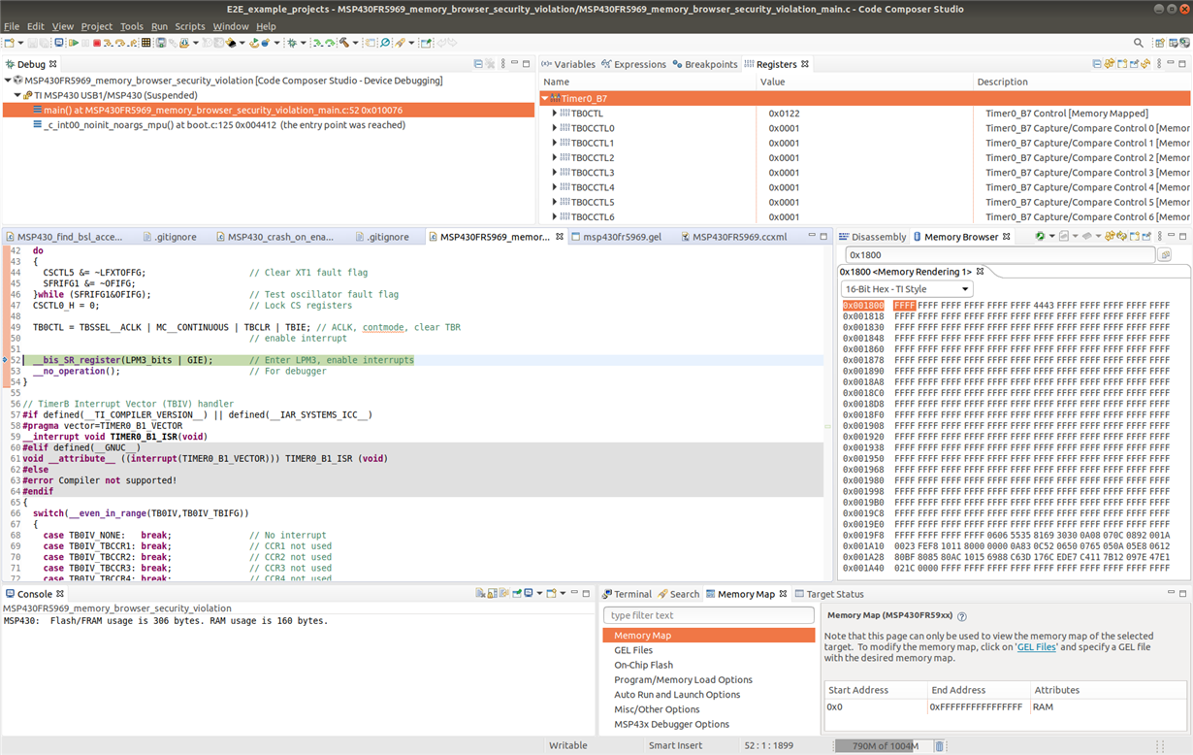
Task: Click the Go button beside memory address field
Action: point(1165,255)
